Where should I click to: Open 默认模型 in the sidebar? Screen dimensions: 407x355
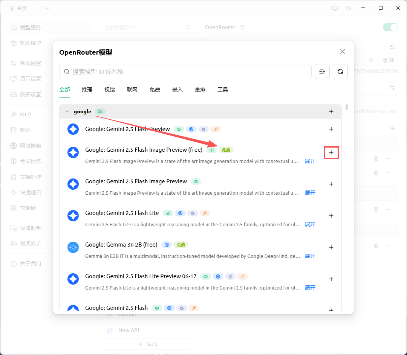(x=31, y=43)
